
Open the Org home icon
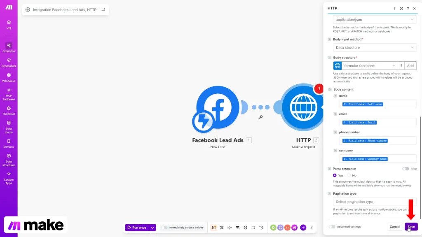(9, 24)
